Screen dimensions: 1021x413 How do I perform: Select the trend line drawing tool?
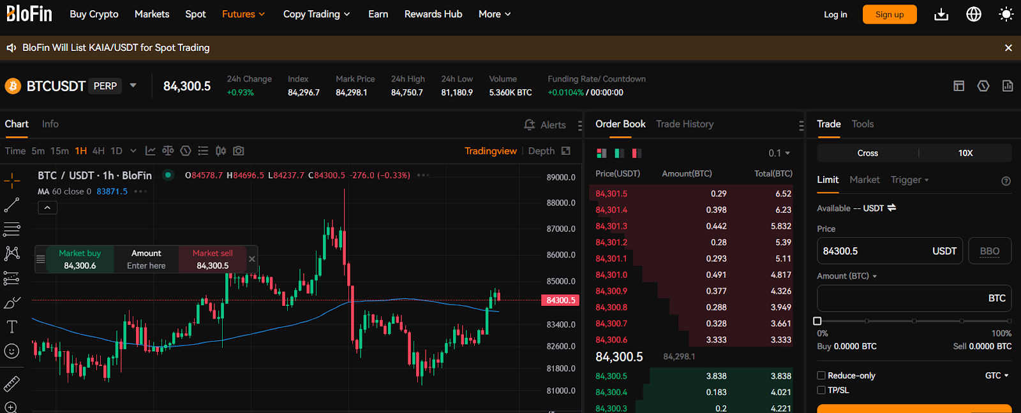tap(11, 205)
